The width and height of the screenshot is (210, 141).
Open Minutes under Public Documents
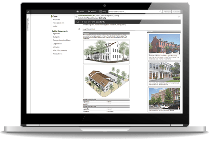click(x=56, y=47)
